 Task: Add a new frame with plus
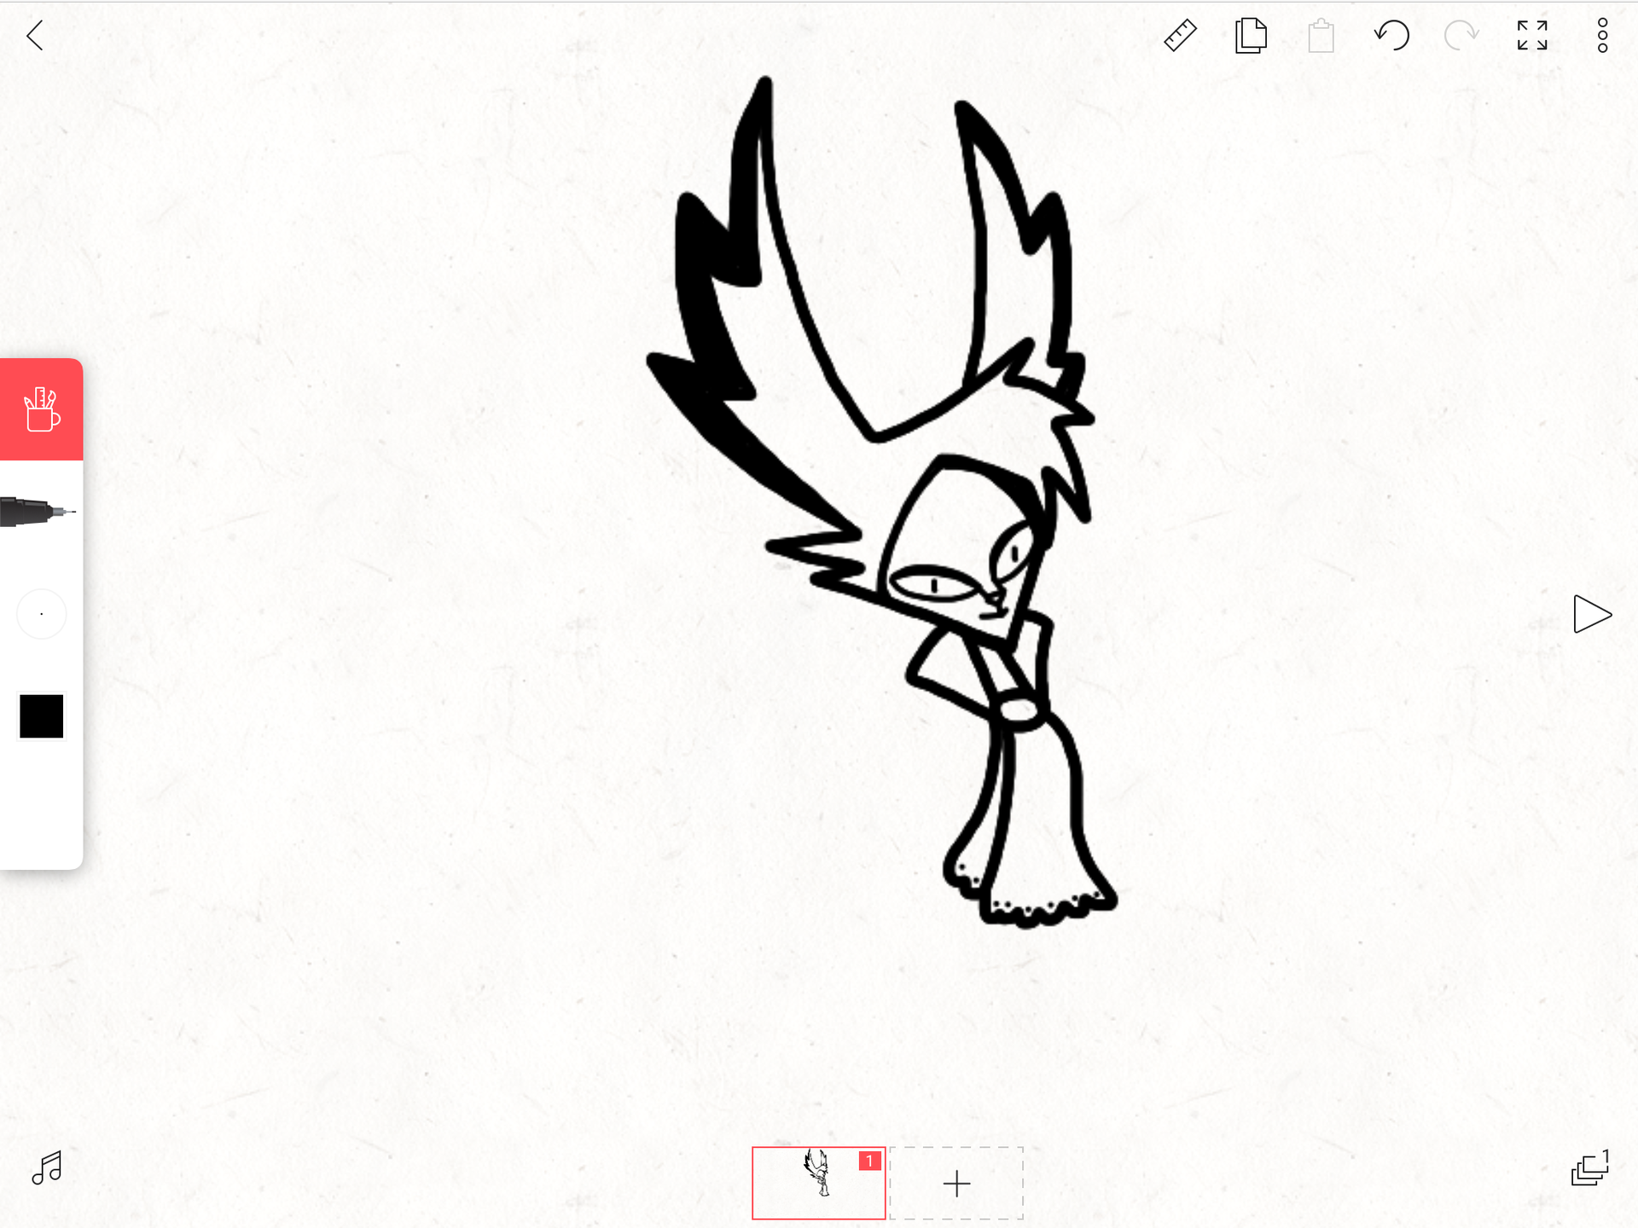(x=956, y=1184)
